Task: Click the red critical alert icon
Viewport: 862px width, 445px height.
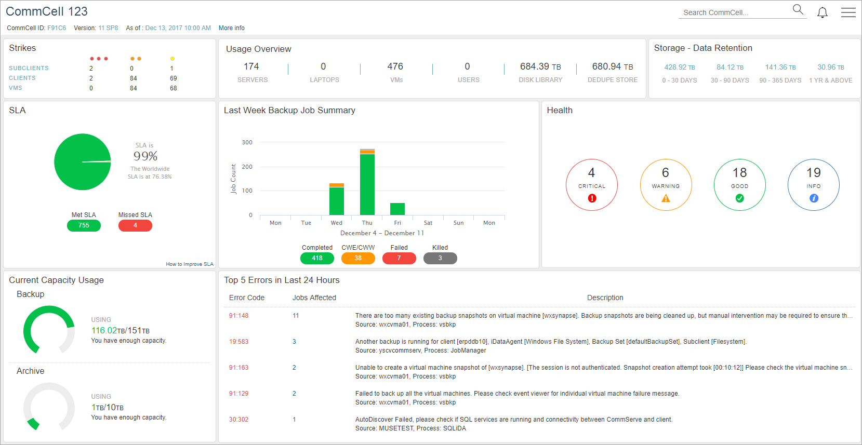Action: [592, 198]
